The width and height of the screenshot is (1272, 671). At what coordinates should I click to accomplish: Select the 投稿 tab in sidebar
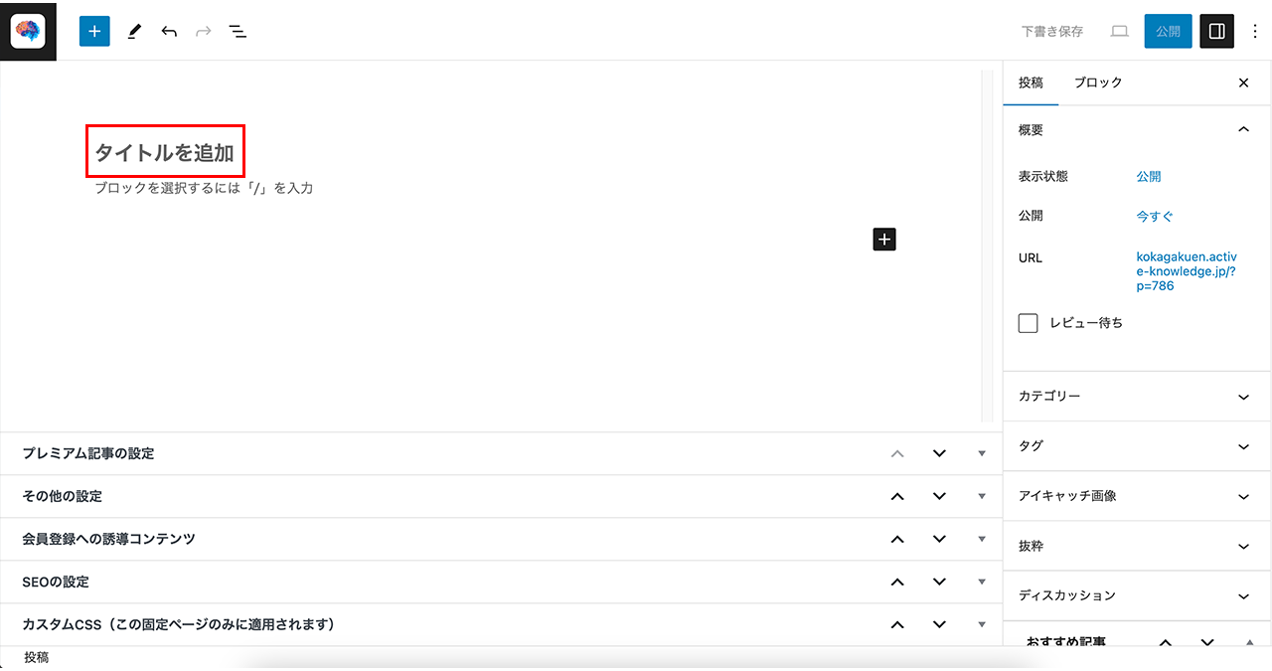(x=1032, y=83)
